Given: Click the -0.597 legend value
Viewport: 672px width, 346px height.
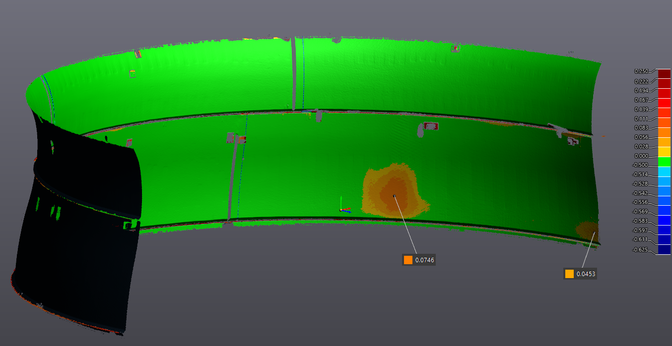Looking at the screenshot, I should (x=640, y=231).
